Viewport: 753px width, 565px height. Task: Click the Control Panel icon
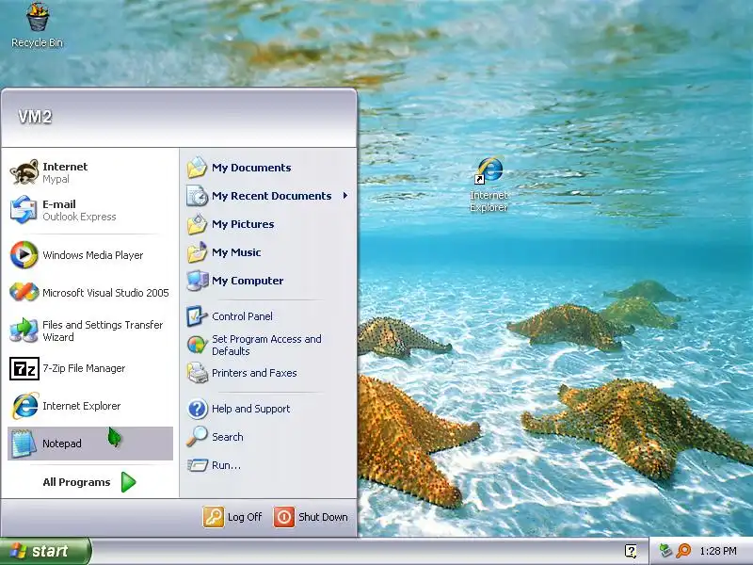pos(197,316)
